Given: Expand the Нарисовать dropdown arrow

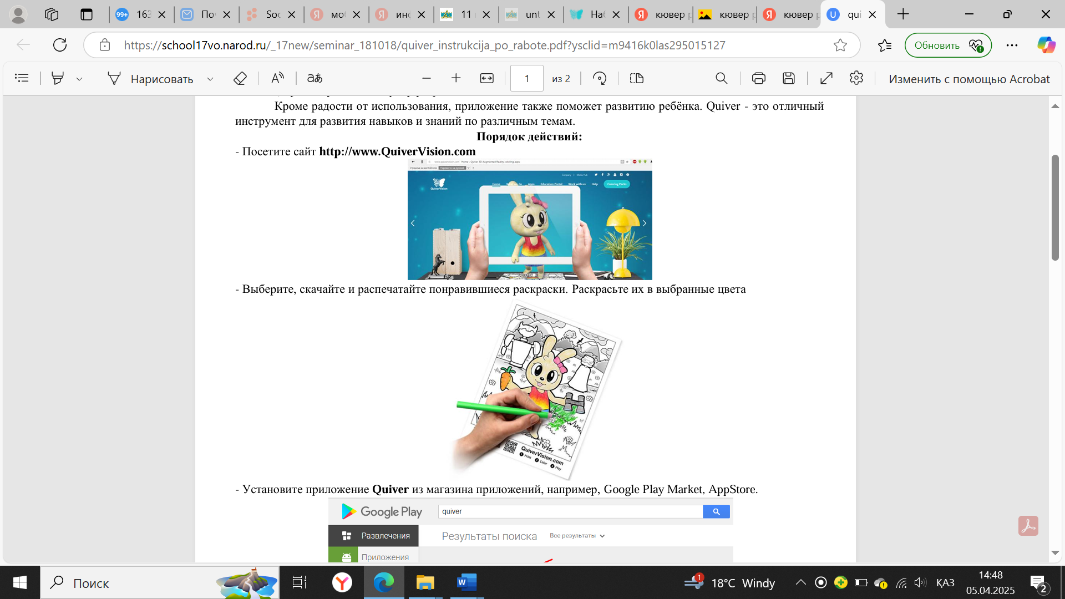Looking at the screenshot, I should [210, 79].
